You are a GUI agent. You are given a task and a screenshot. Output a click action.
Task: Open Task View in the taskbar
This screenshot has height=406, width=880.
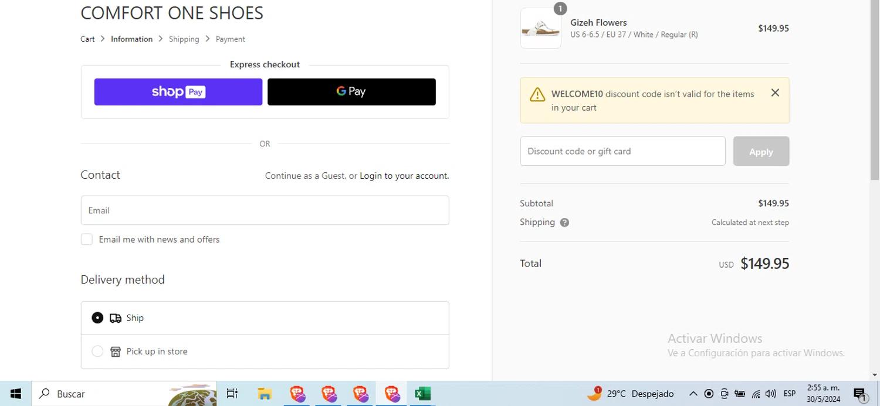pos(232,394)
